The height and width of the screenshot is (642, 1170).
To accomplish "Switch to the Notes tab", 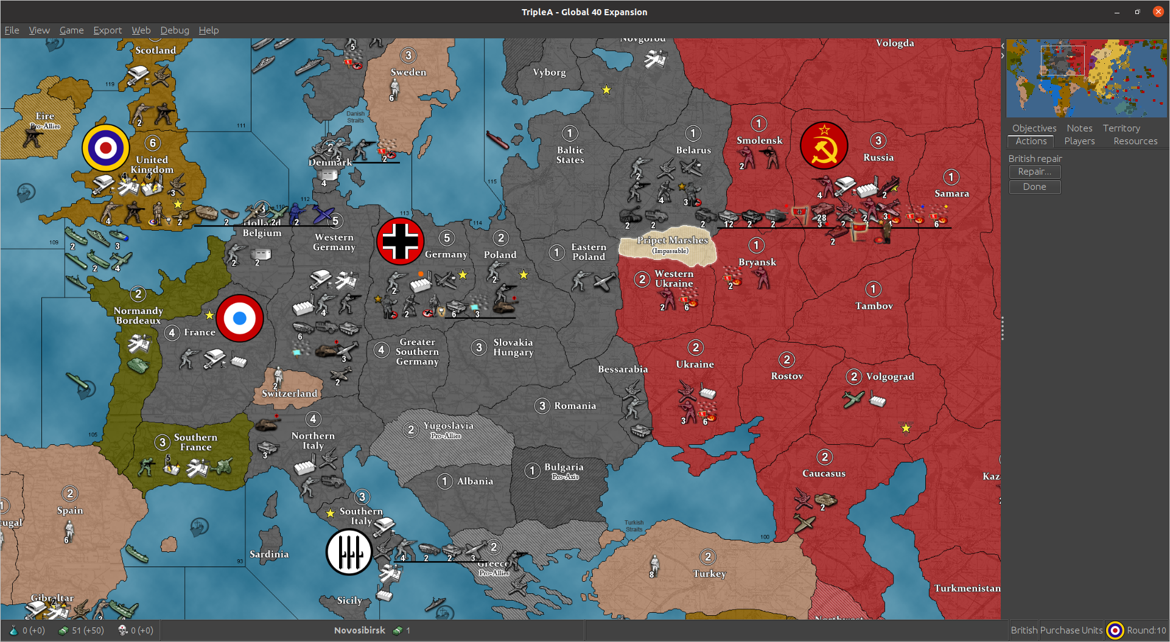I will [1079, 128].
